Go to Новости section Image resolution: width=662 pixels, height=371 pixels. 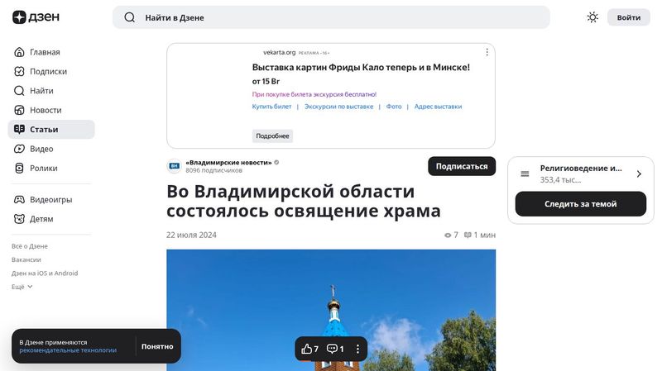click(x=46, y=110)
